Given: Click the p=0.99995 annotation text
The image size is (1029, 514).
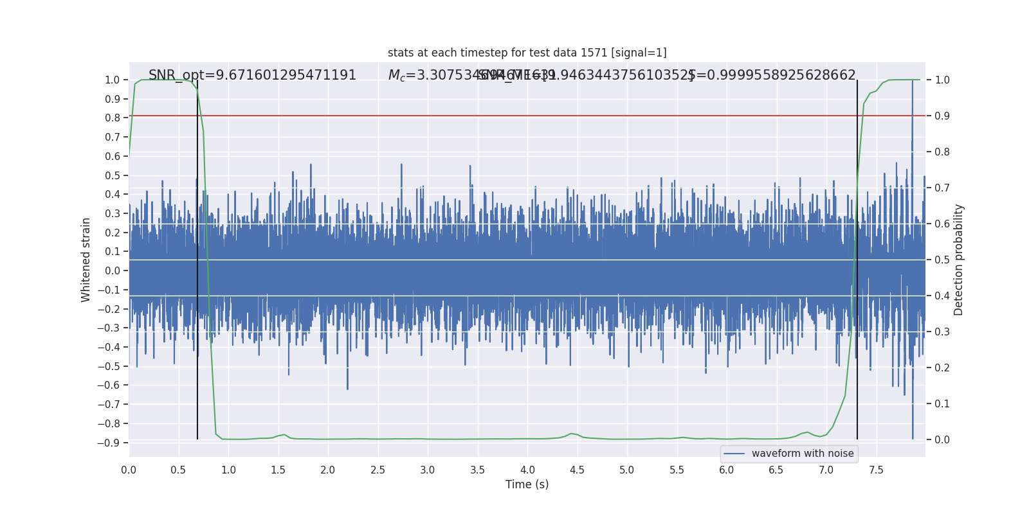Looking at the screenshot, I should (x=772, y=75).
